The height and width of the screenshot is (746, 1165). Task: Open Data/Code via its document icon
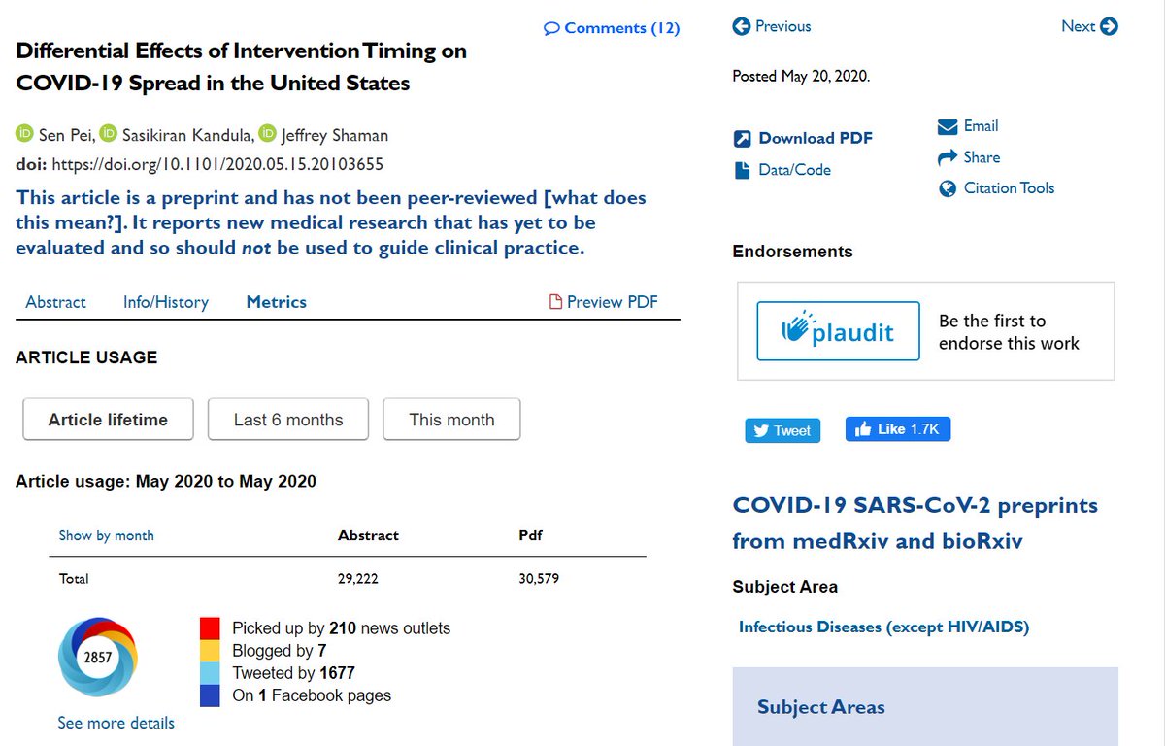pos(740,169)
